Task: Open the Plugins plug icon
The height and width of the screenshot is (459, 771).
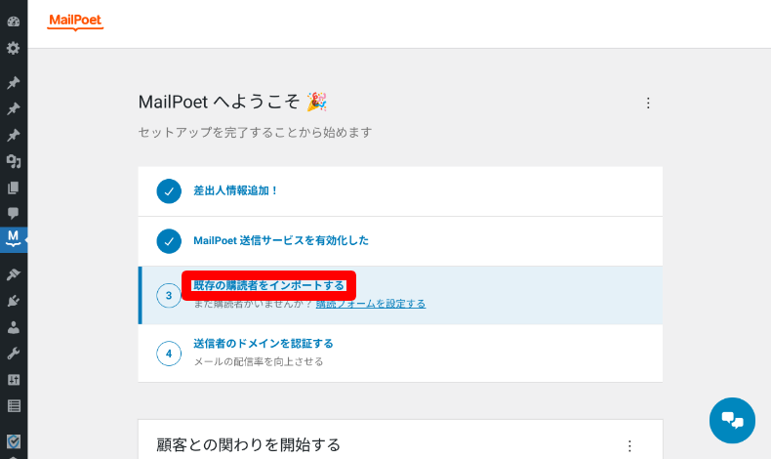Action: point(14,301)
